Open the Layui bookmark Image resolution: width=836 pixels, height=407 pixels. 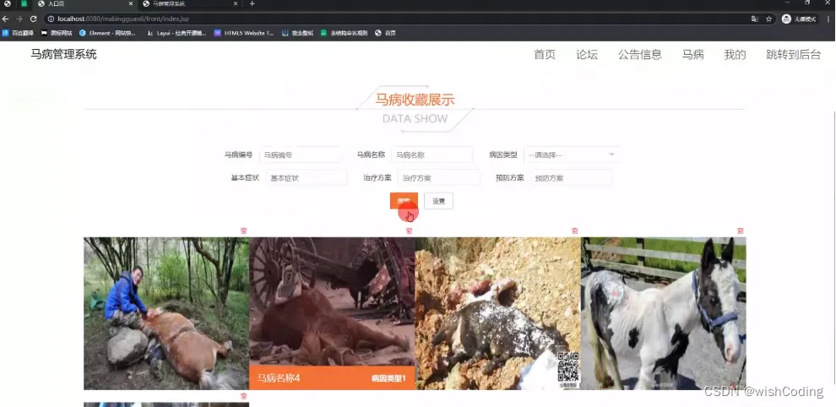[x=176, y=33]
